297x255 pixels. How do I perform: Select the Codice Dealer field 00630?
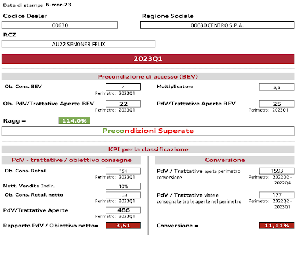point(60,25)
